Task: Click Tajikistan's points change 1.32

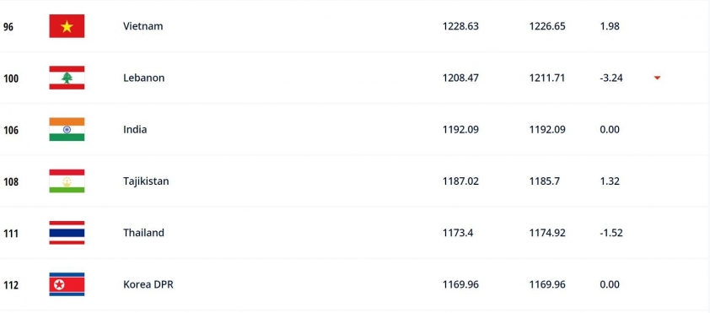Action: click(610, 181)
